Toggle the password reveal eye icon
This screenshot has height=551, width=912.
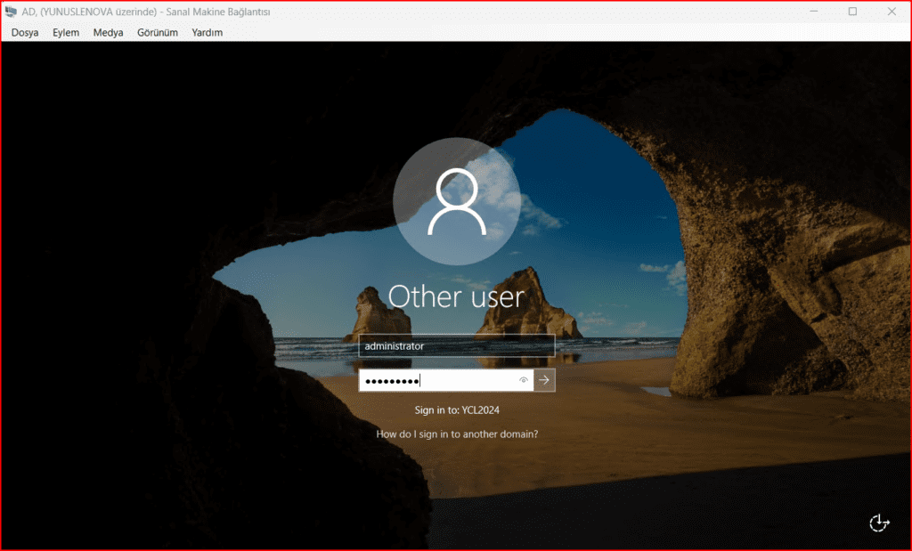(x=524, y=380)
